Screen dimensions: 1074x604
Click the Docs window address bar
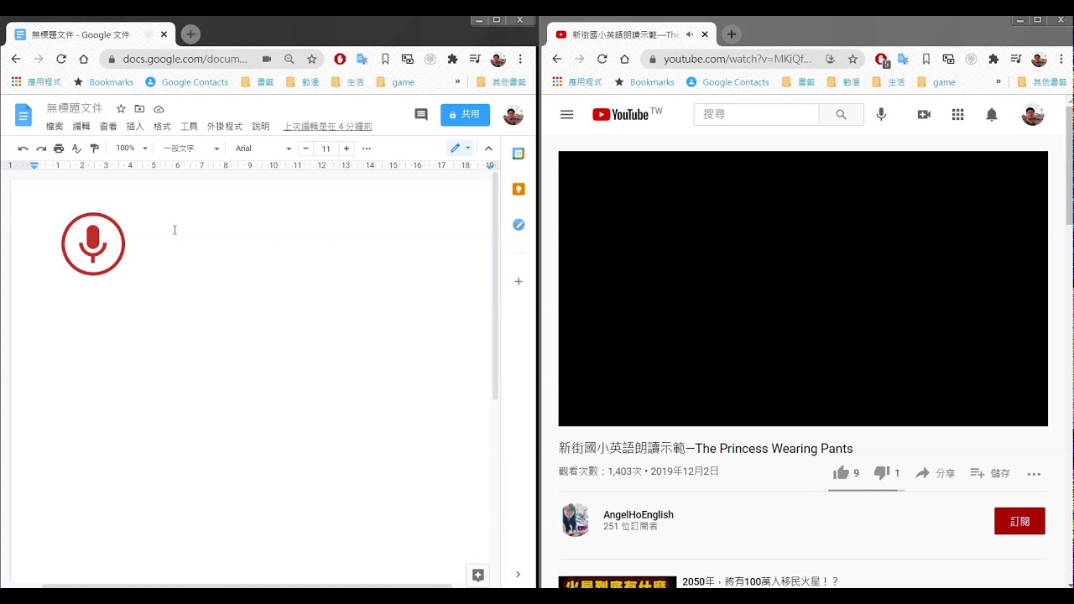pos(186,59)
